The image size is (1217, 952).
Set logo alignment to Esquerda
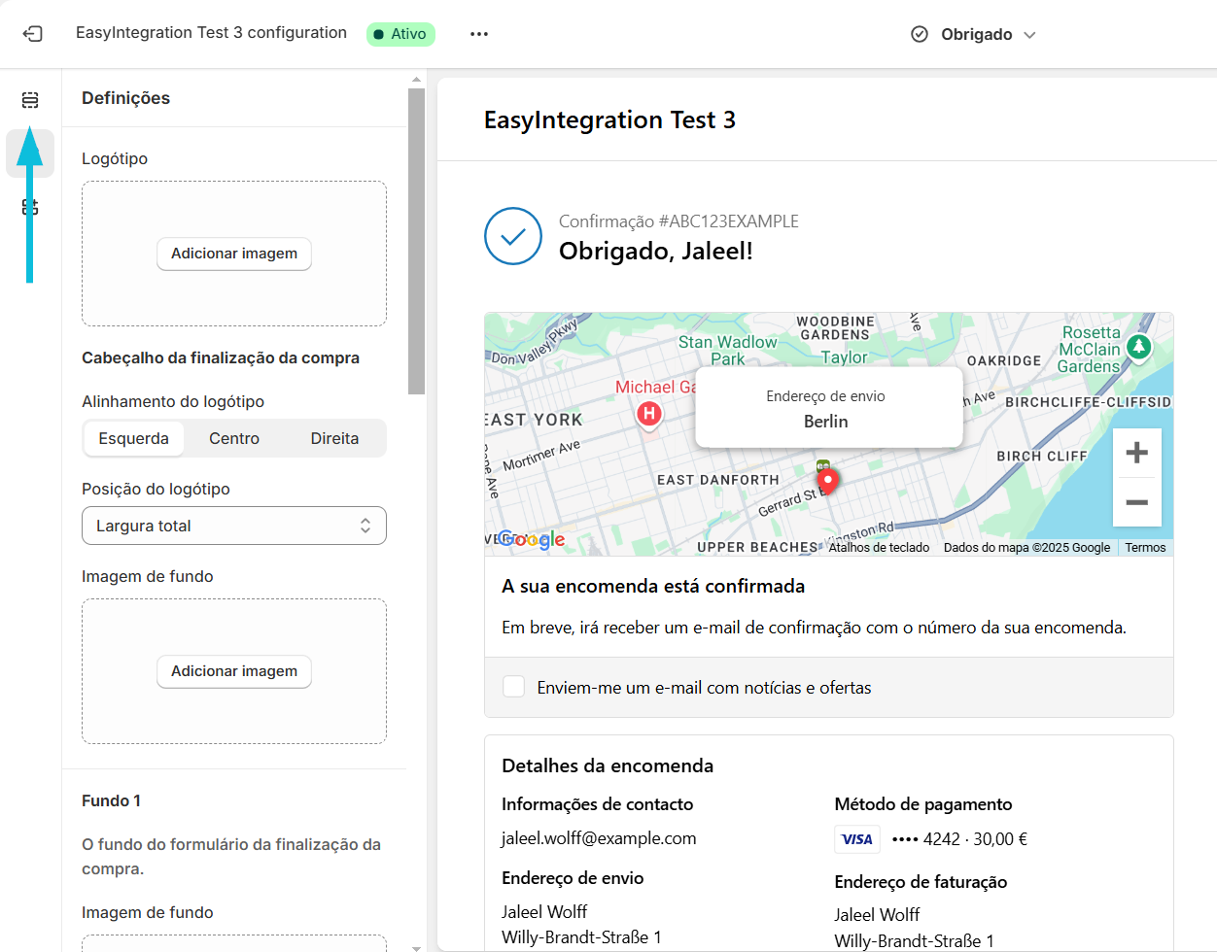point(134,438)
